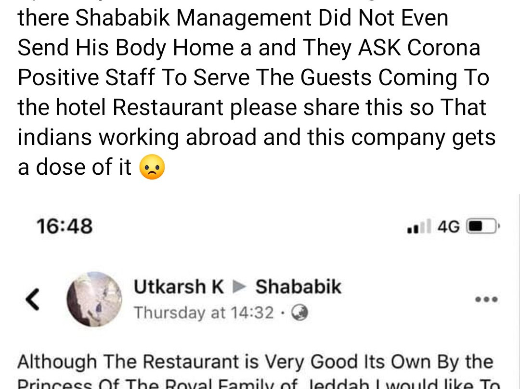Open the three-dot post options menu
520x389 pixels.
click(486, 299)
